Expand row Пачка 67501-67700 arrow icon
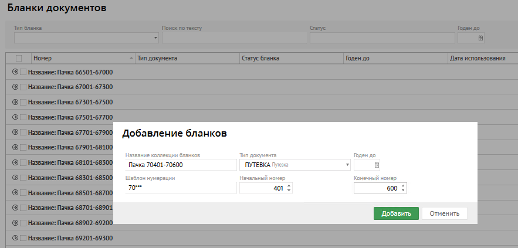 (x=15, y=117)
